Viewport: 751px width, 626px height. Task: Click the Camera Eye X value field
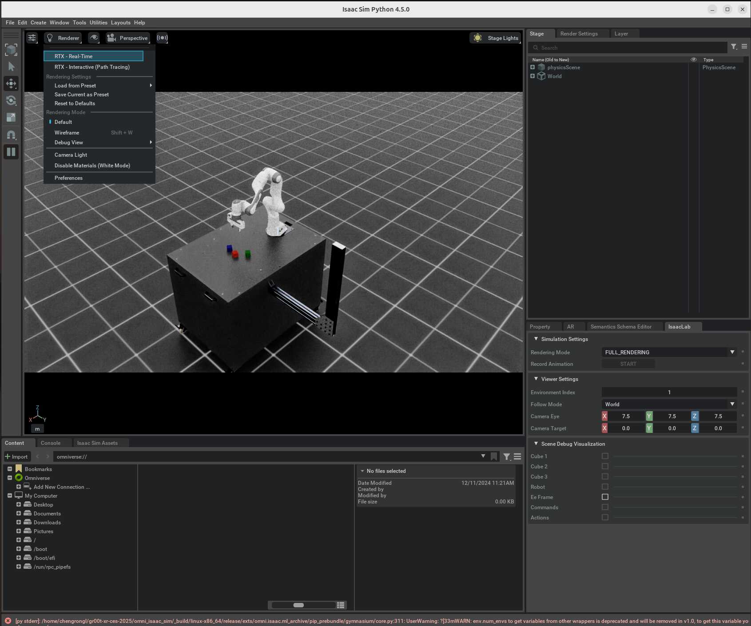[626, 416]
